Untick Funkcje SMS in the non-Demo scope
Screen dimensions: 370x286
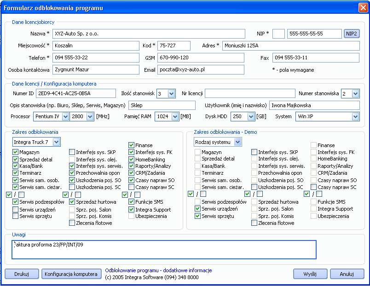point(132,202)
